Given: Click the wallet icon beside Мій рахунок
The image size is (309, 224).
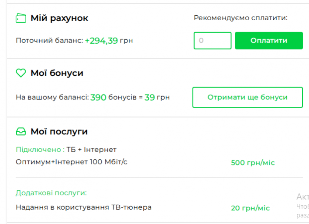Looking at the screenshot, I should 21,18.
